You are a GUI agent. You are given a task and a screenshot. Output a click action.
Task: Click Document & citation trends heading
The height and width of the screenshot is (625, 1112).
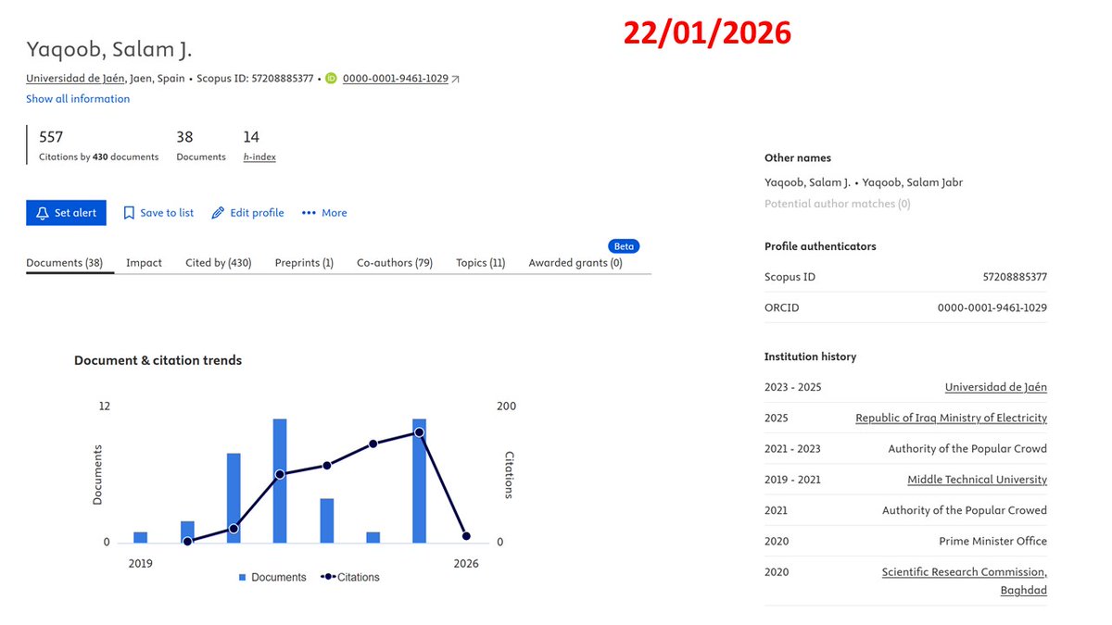coord(158,360)
